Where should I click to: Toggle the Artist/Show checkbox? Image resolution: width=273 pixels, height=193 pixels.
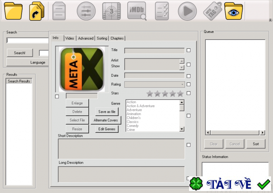(x=188, y=64)
